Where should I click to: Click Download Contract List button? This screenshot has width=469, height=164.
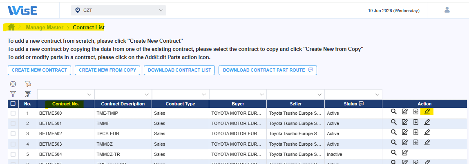[x=179, y=70]
